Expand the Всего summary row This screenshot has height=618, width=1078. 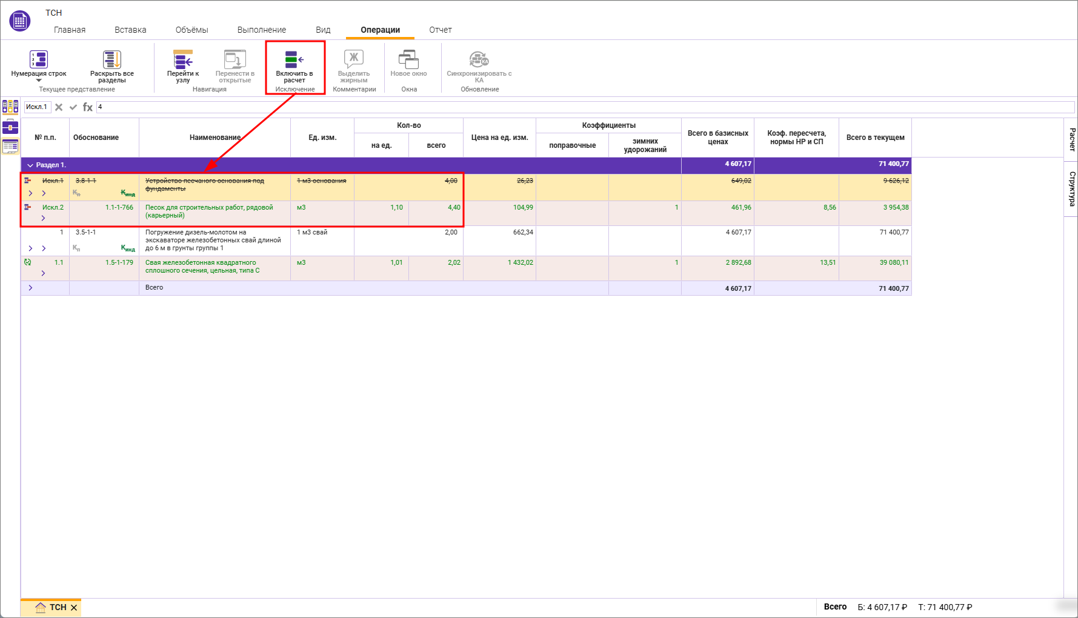coord(30,288)
